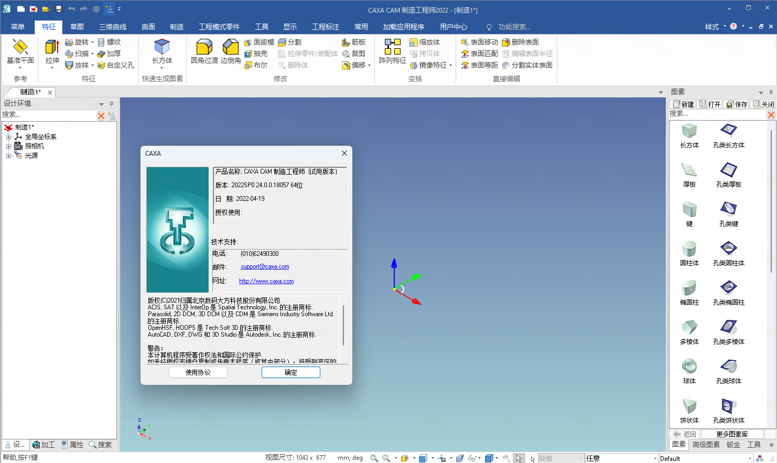Switch to the 草图 ribbon tab
The height and width of the screenshot is (463, 777).
pyautogui.click(x=77, y=27)
